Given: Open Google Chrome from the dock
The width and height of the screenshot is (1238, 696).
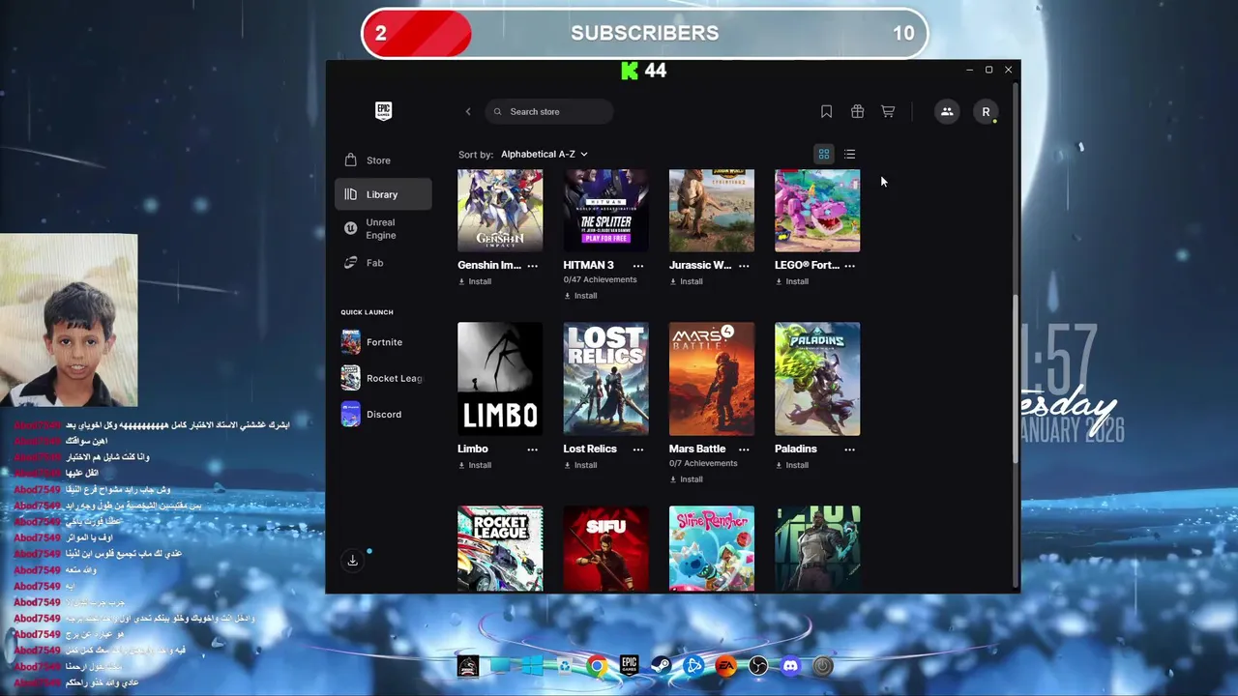Looking at the screenshot, I should [x=597, y=666].
